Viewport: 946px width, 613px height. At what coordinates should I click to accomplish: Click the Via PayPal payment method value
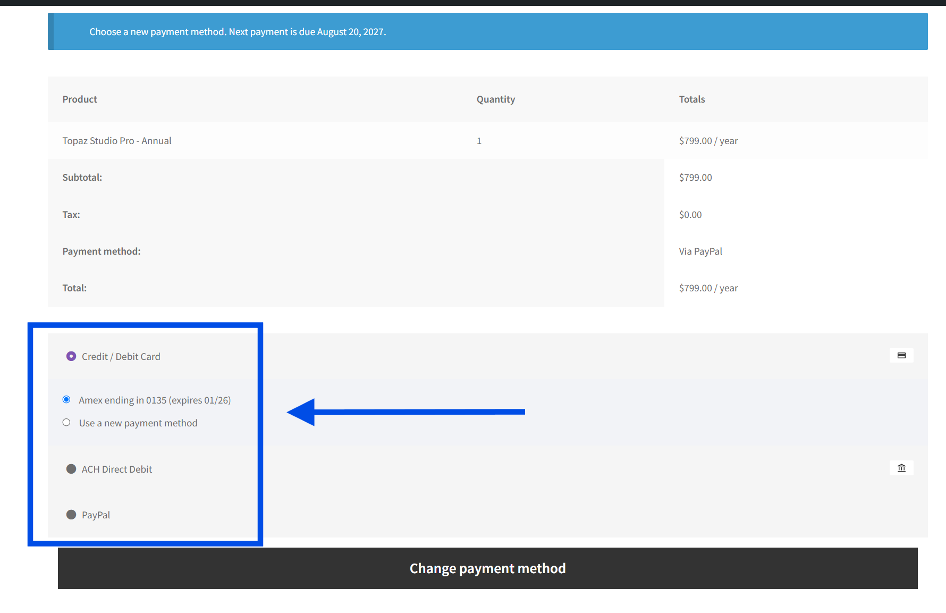(700, 251)
